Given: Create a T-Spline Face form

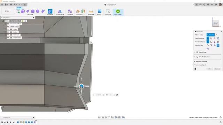Looking at the screenshot, I should click(43, 11).
